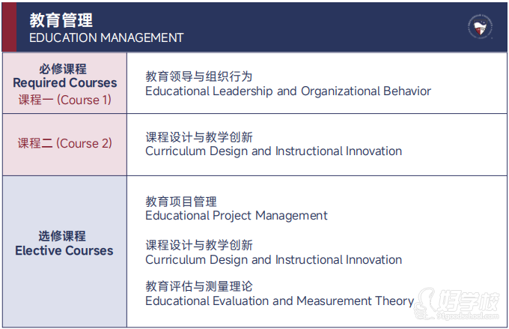Click Educational Project Management
The height and width of the screenshot is (329, 509).
pyautogui.click(x=237, y=216)
